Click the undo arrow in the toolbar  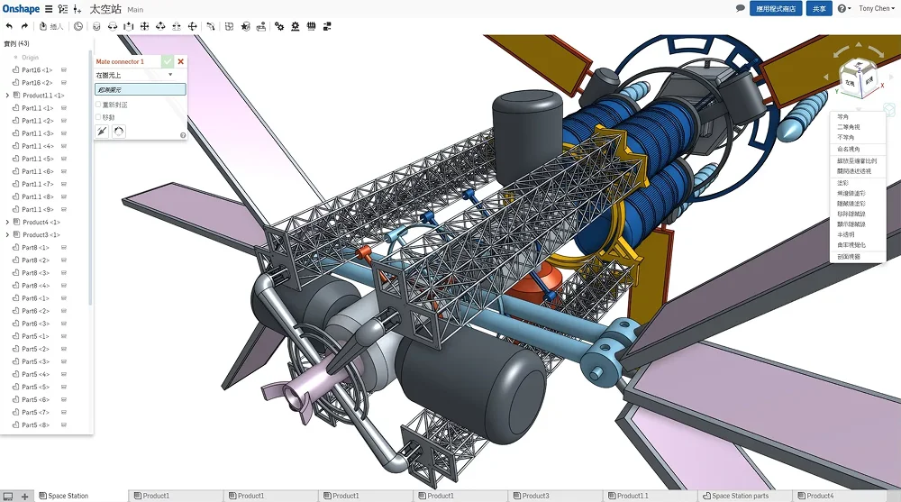(9, 26)
